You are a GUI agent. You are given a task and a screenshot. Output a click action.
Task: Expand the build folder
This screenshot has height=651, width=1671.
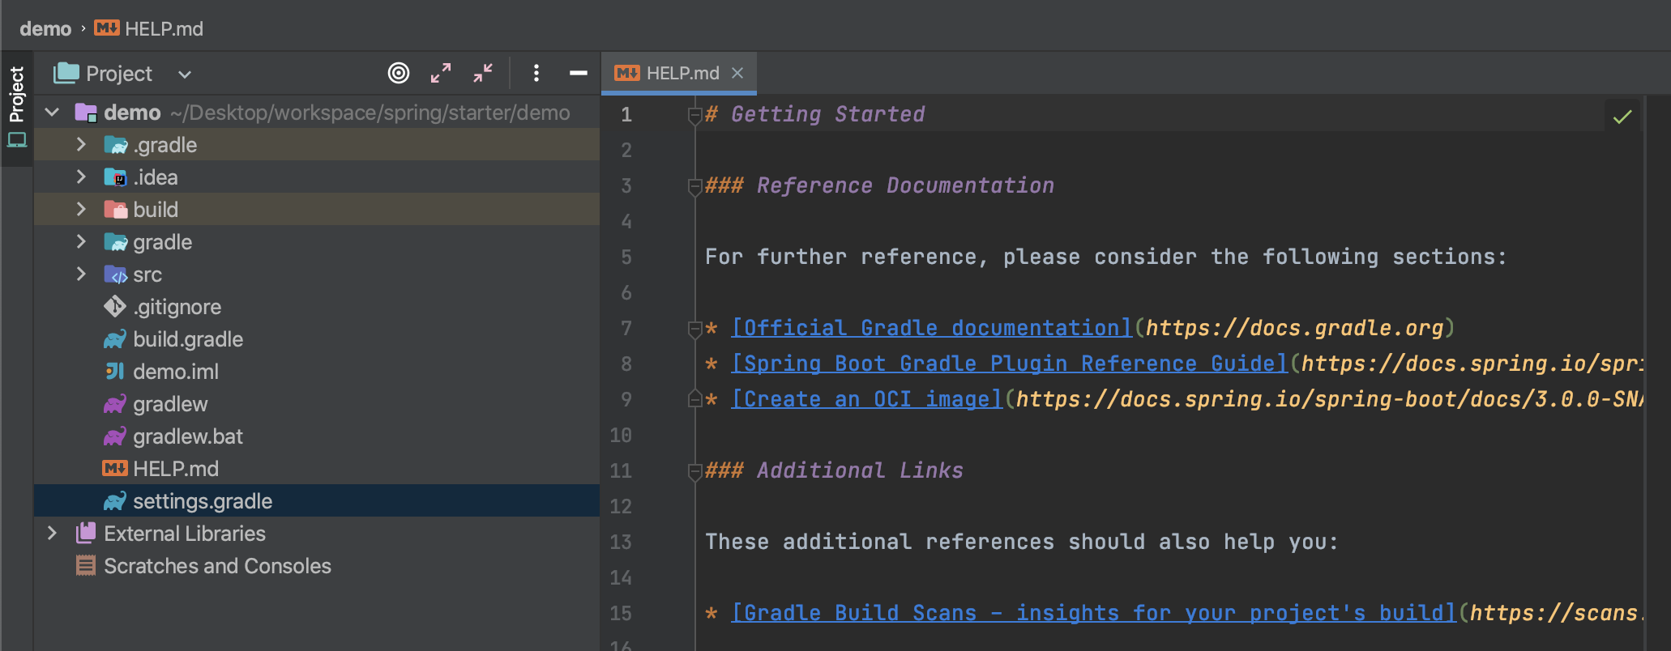pyautogui.click(x=81, y=210)
